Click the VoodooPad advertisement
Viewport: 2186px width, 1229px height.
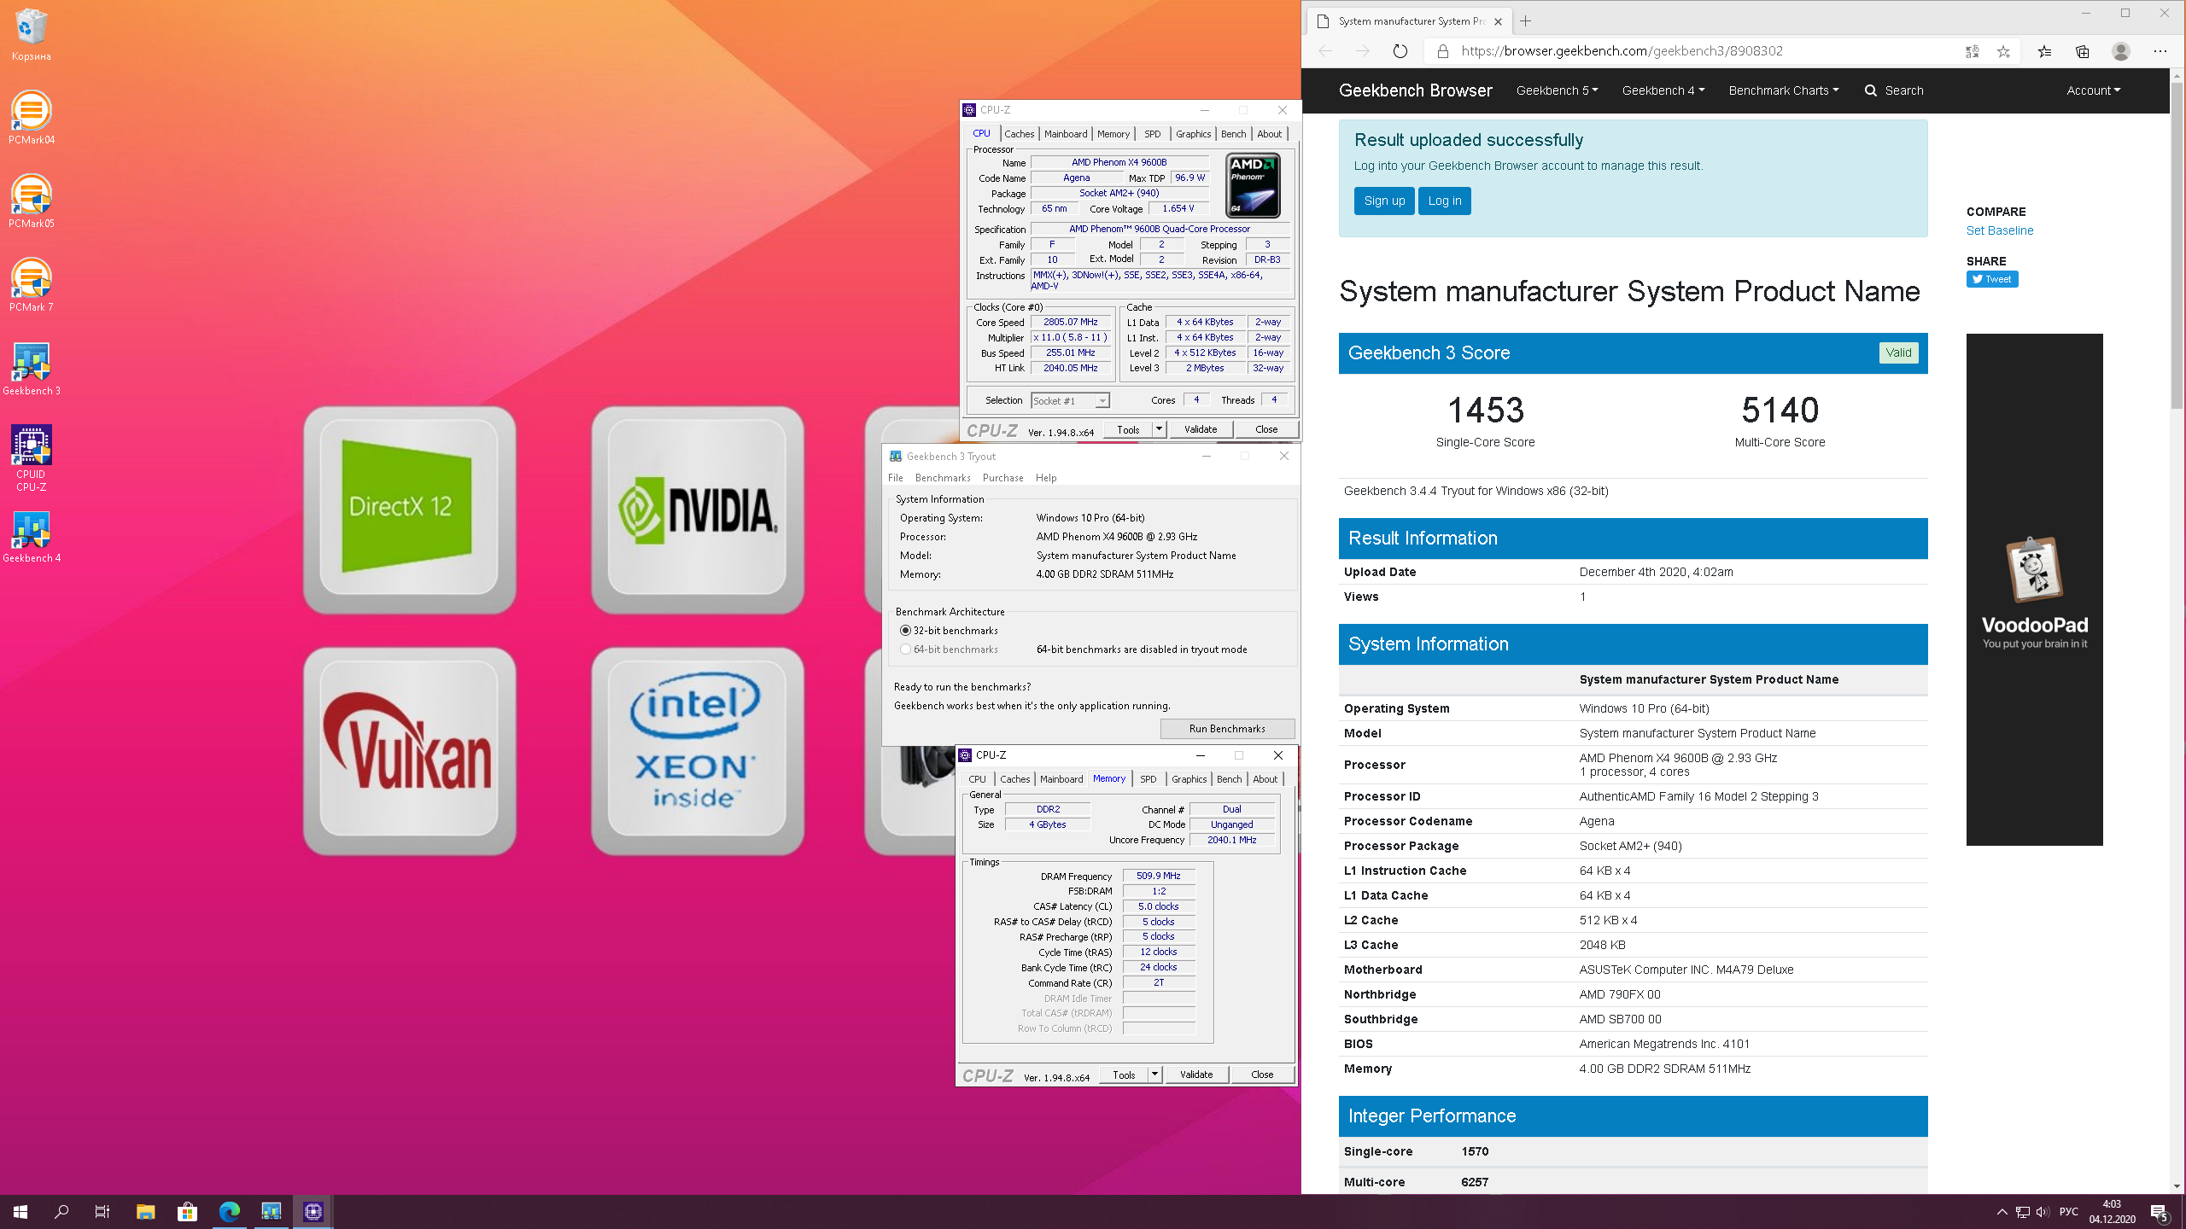click(2034, 590)
